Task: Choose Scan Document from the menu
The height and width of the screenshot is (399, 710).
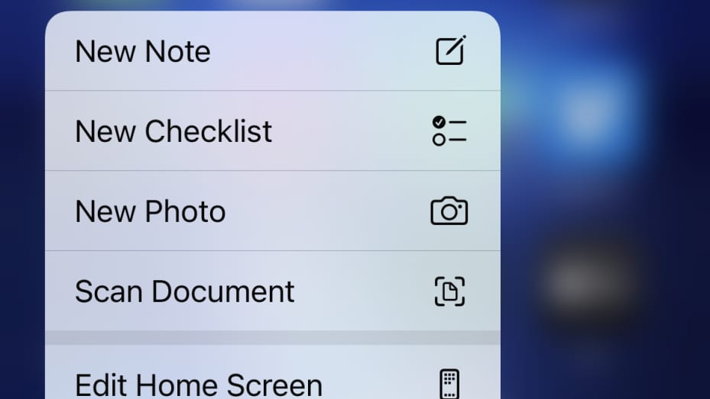Action: [185, 291]
